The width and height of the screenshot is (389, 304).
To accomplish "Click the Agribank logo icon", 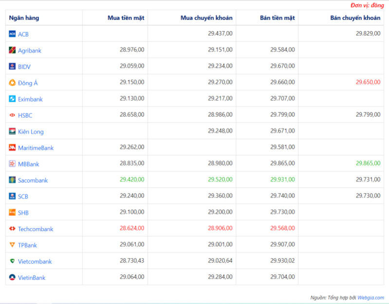I will click(x=12, y=50).
